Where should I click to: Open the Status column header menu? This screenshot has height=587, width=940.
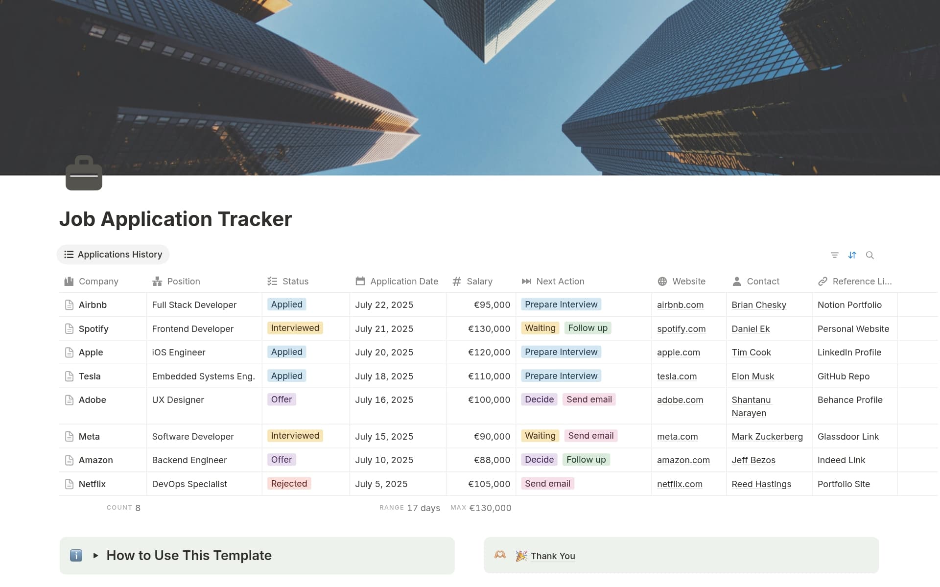point(306,281)
